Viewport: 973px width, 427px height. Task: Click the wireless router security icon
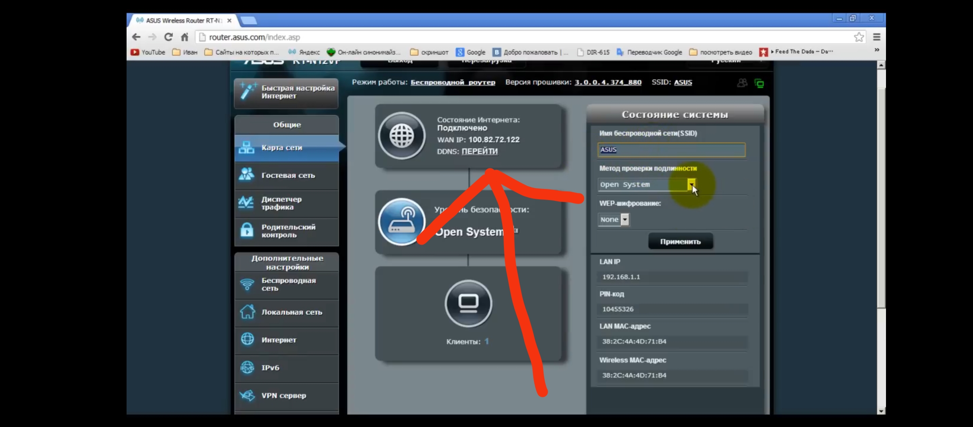401,221
